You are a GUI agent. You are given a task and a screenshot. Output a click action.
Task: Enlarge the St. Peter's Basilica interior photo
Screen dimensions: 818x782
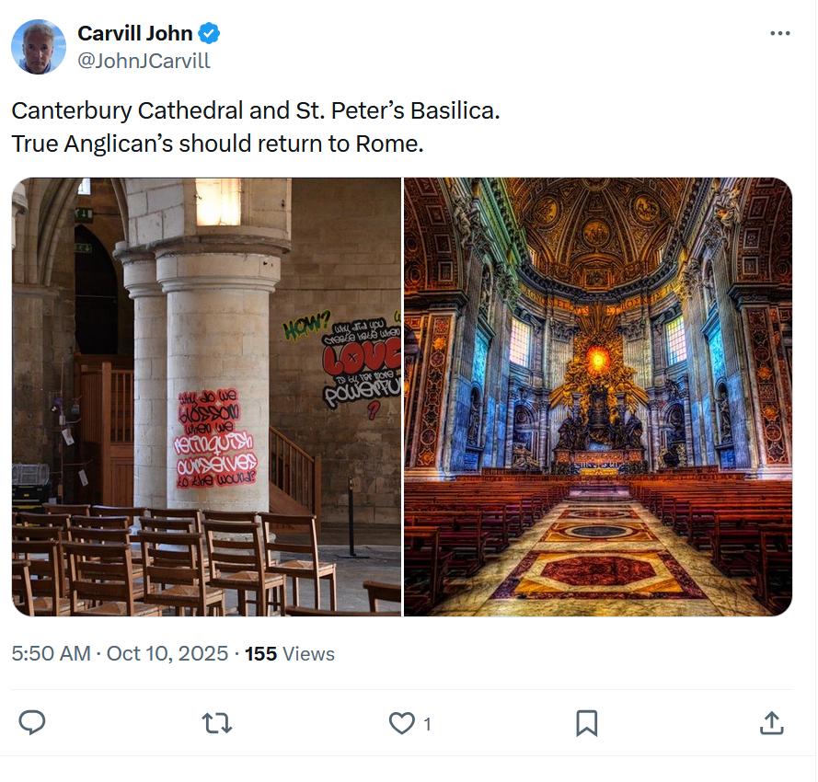click(x=598, y=397)
